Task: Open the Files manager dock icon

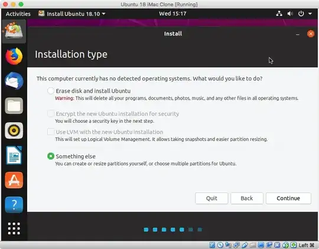Action: coord(14,106)
